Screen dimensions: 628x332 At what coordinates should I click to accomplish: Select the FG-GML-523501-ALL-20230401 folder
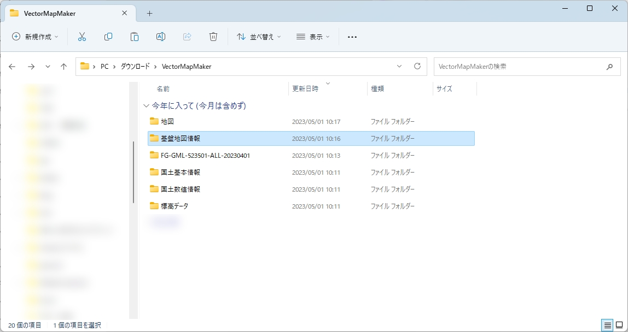coord(205,156)
